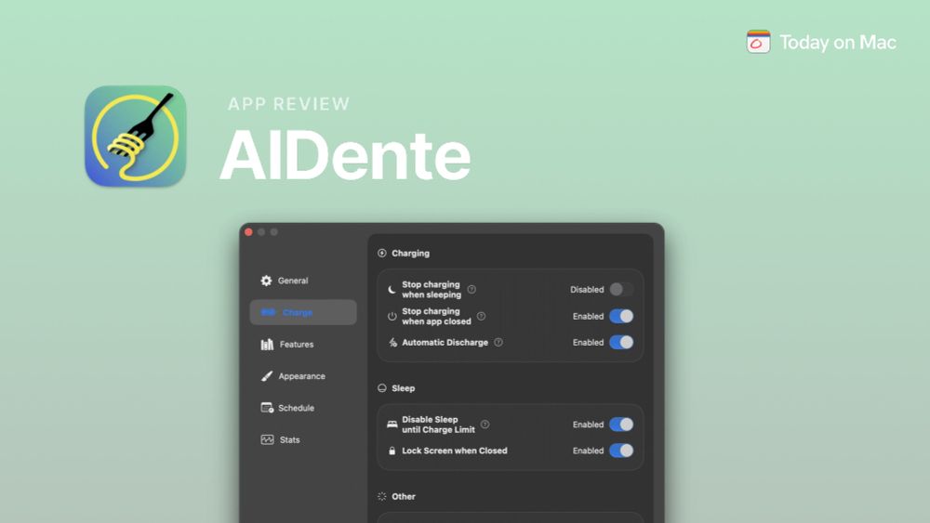Click the Automatic Discharge percent icon
The height and width of the screenshot is (523, 930).
click(x=392, y=343)
